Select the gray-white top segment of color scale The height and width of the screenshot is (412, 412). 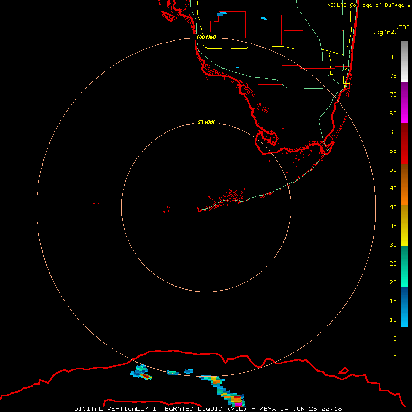point(404,61)
